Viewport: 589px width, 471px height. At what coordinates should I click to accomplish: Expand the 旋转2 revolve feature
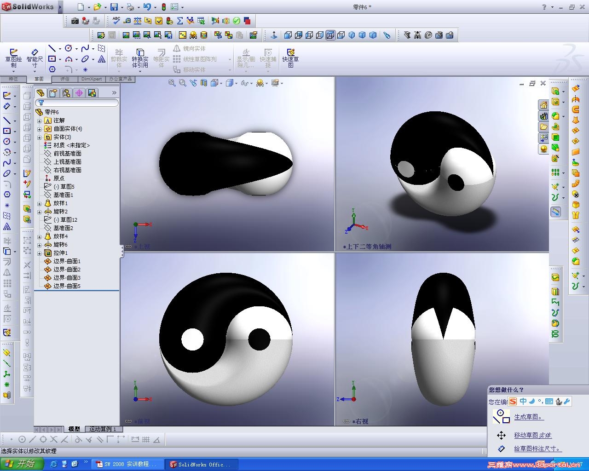tap(40, 212)
